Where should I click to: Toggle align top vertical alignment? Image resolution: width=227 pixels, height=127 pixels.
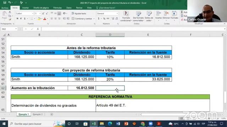pos(52,13)
